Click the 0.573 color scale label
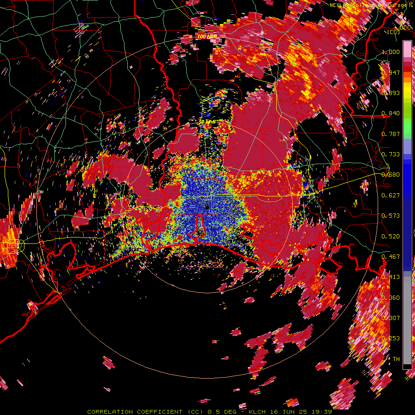The height and width of the screenshot is (415, 415). click(391, 216)
